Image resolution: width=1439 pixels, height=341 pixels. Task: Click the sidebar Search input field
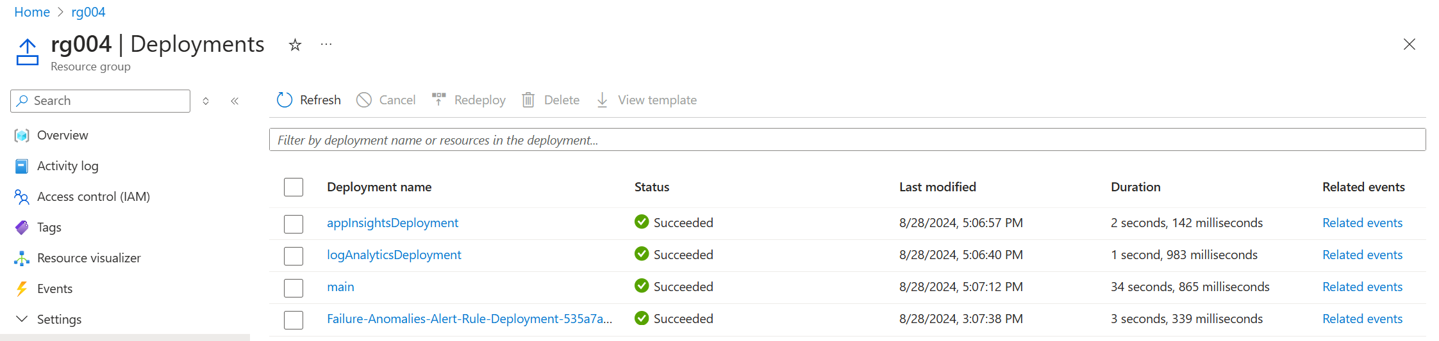[x=101, y=101]
